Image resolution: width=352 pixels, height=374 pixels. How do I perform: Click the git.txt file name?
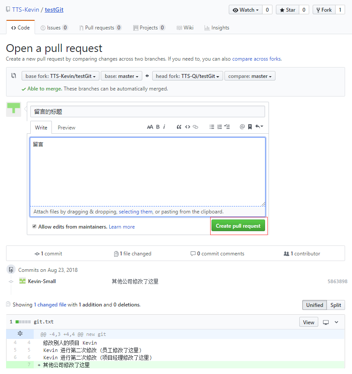(x=44, y=322)
